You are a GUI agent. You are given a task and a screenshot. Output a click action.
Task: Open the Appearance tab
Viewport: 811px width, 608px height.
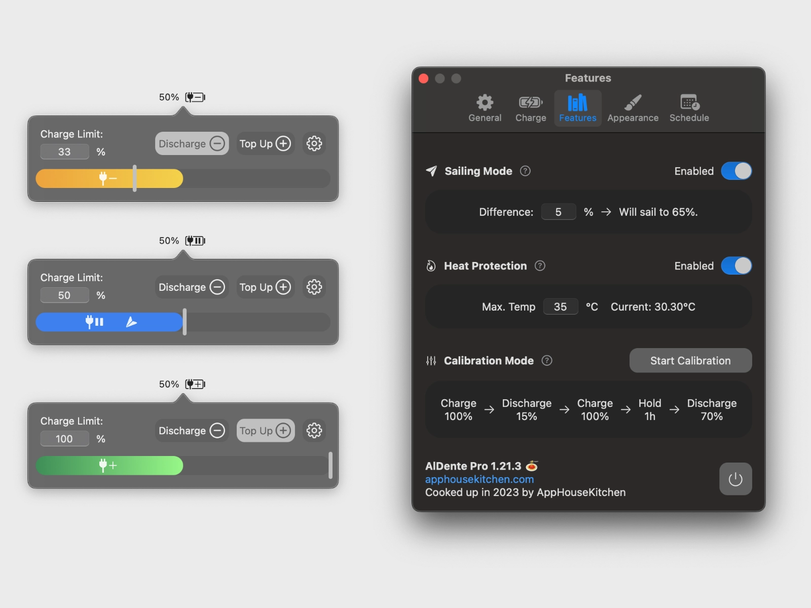pos(633,108)
